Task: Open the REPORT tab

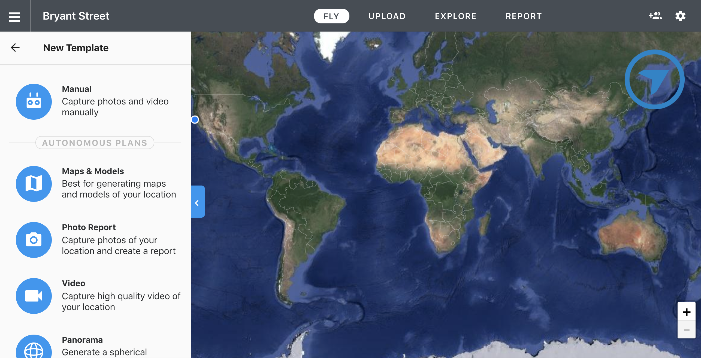Action: pos(524,16)
